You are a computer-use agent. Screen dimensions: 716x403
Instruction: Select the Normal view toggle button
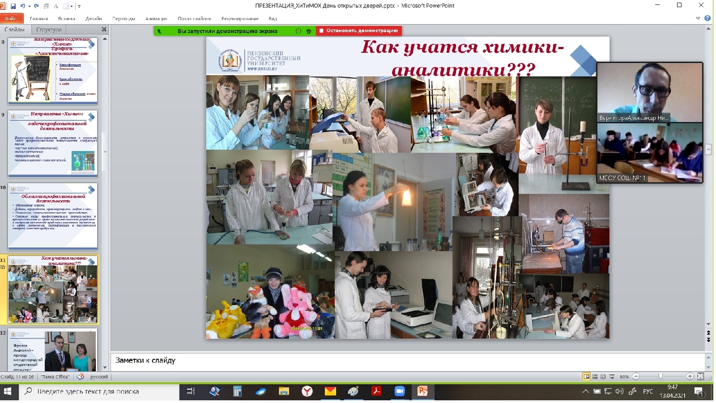click(586, 377)
